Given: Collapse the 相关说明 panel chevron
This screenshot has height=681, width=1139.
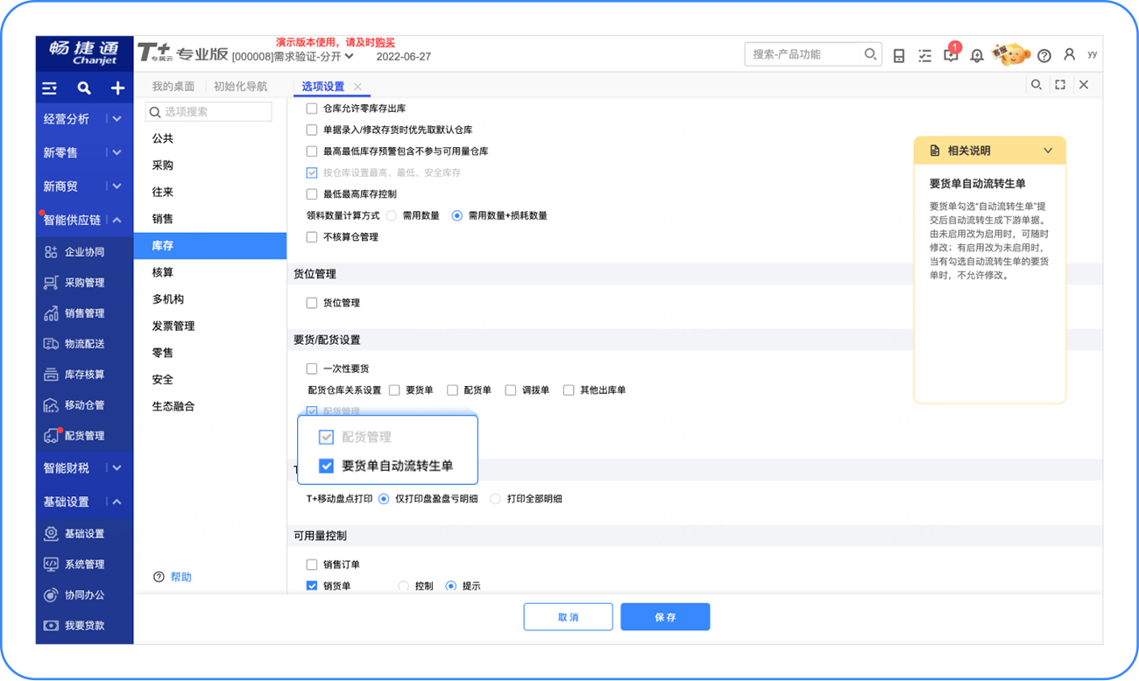Looking at the screenshot, I should [x=1048, y=151].
